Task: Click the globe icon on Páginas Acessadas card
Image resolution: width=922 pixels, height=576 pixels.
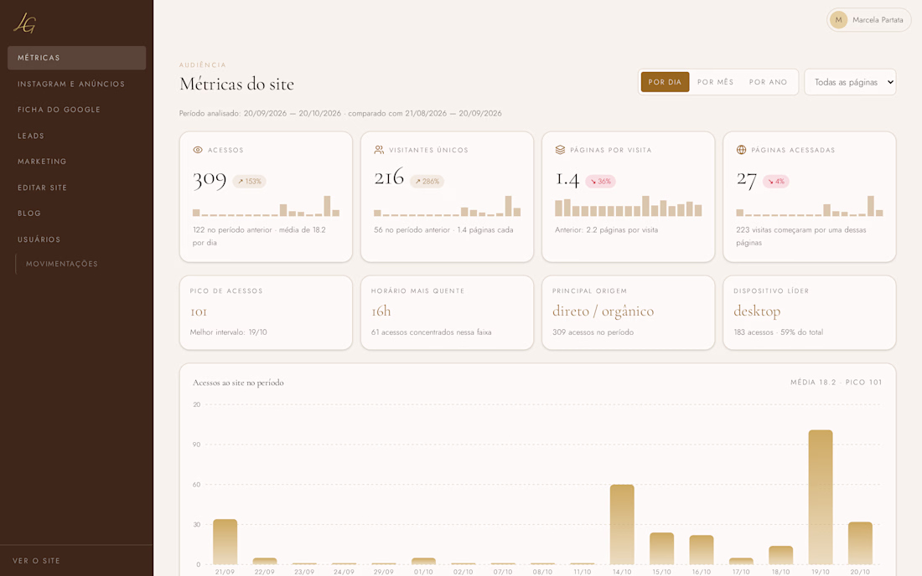Action: coord(741,150)
